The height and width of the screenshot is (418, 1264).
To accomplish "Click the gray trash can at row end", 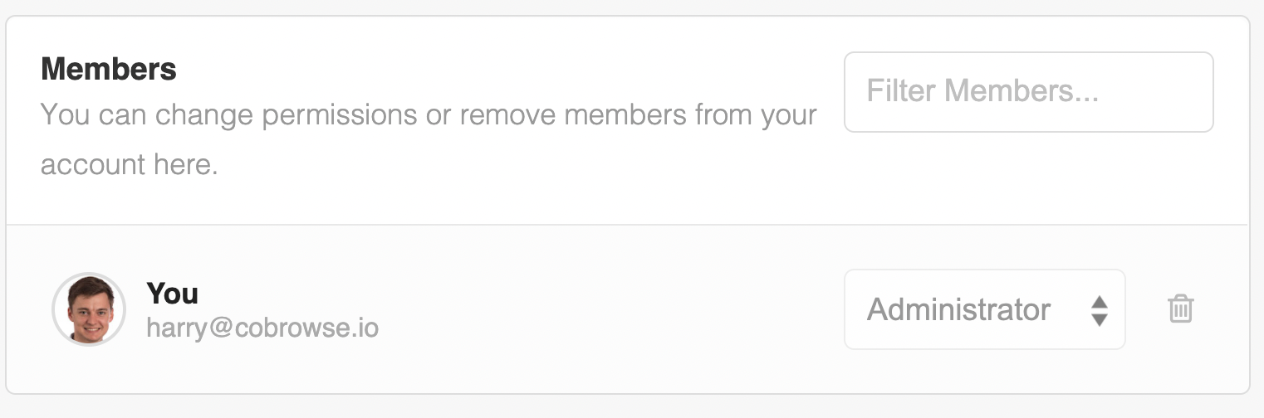I will click(1180, 309).
